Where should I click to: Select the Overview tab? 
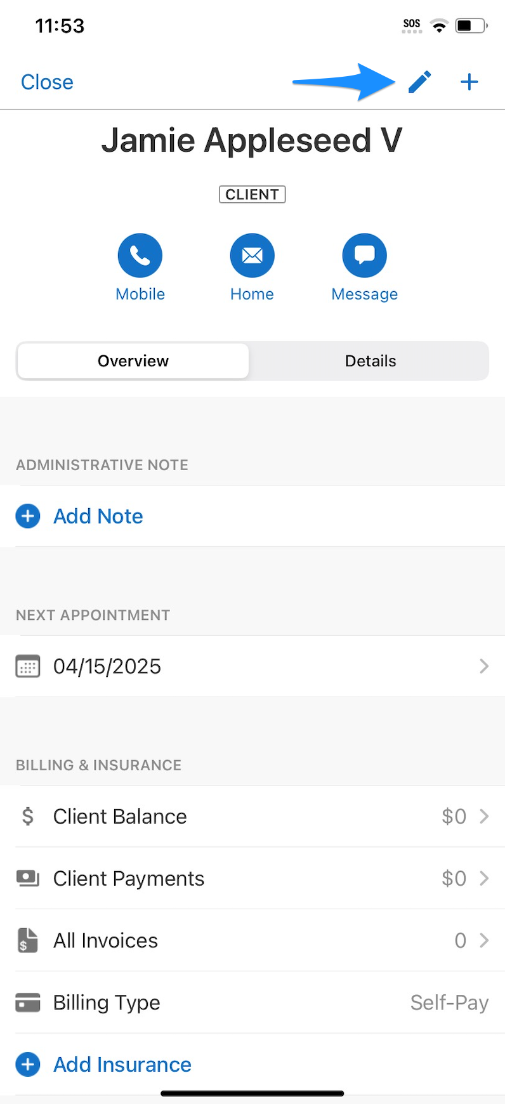pos(133,361)
